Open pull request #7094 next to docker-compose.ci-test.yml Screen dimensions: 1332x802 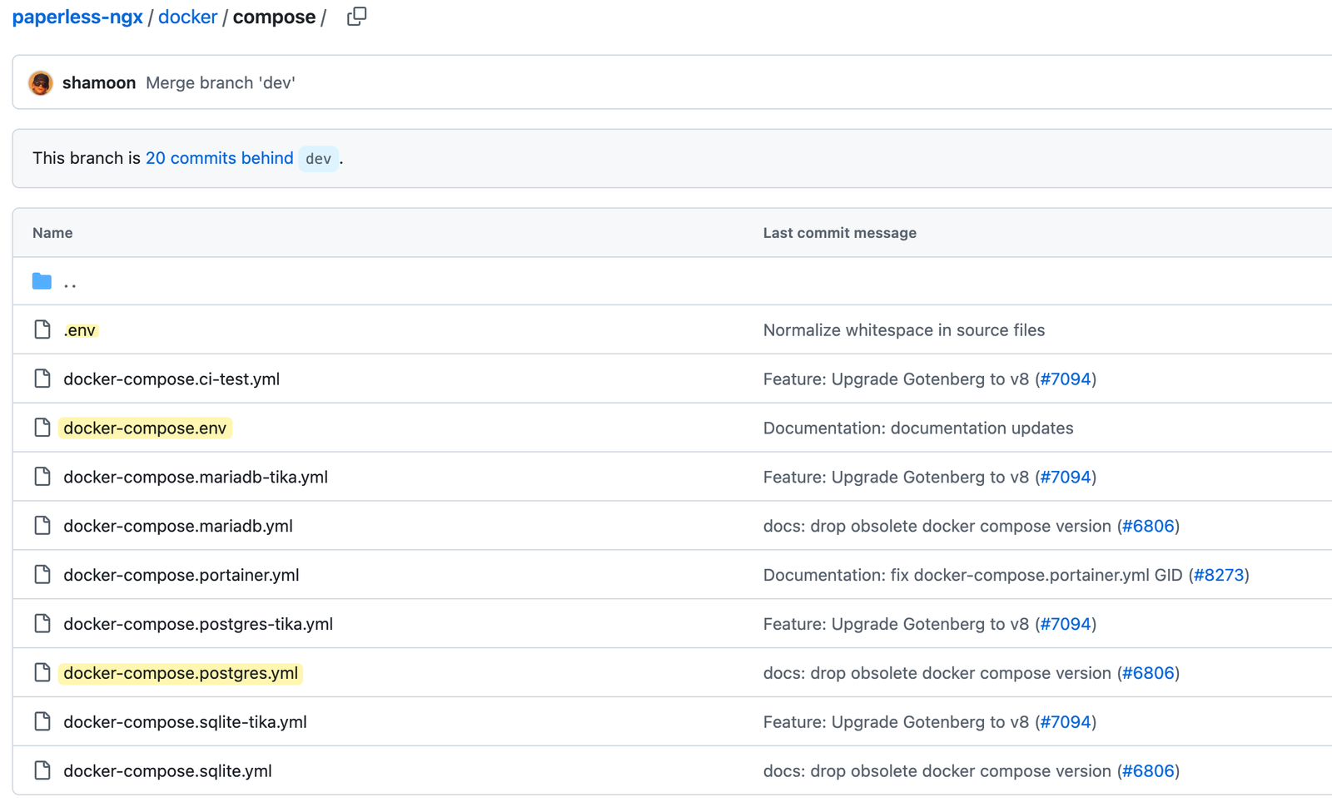tap(1066, 379)
